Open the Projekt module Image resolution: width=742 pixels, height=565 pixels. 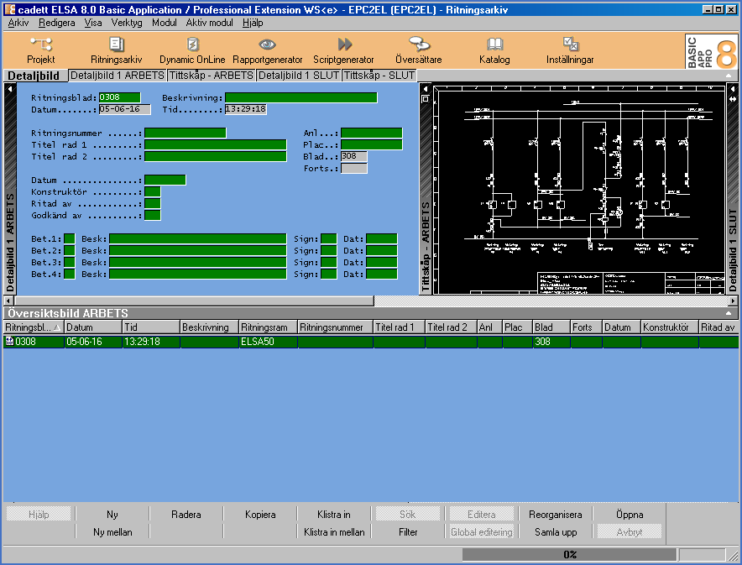[39, 50]
